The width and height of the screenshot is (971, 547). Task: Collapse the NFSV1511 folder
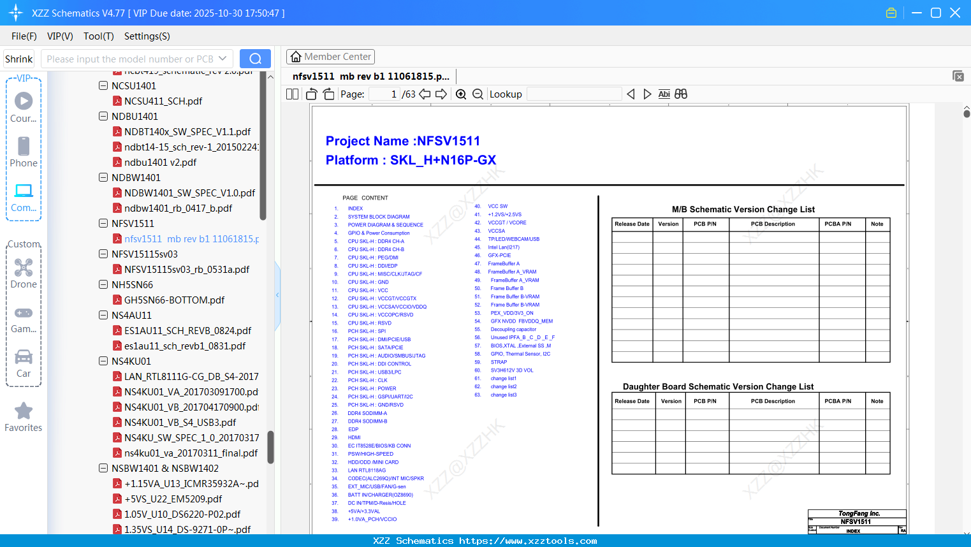click(103, 223)
